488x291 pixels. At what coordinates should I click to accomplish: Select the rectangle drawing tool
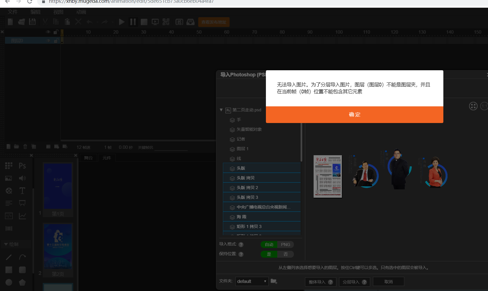click(9, 270)
